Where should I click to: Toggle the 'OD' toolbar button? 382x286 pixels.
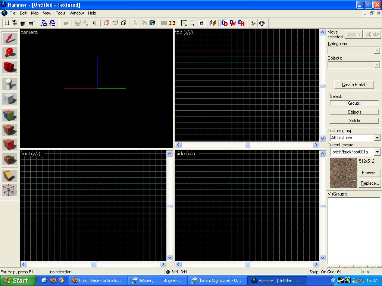click(224, 23)
